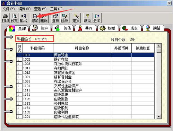Click the 科目名称 column header
The height and width of the screenshot is (131, 173).
82,48
